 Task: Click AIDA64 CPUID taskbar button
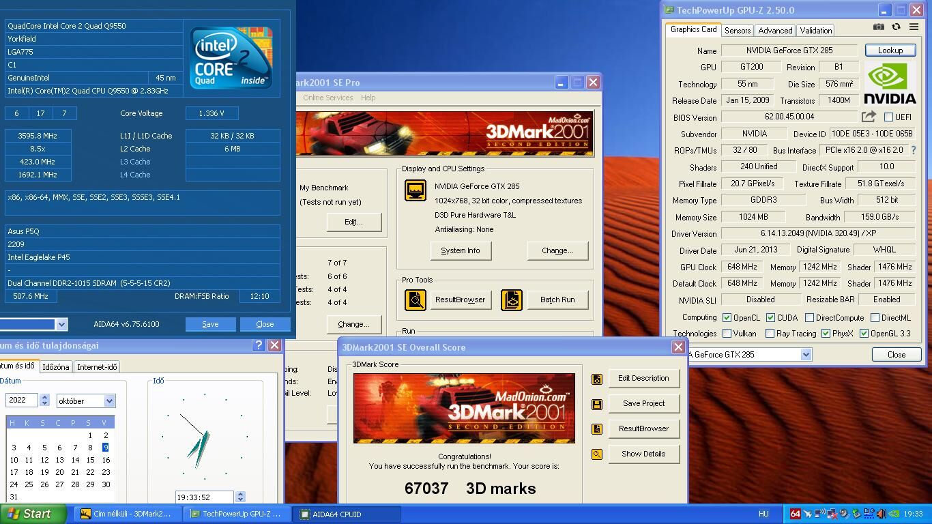coord(347,514)
